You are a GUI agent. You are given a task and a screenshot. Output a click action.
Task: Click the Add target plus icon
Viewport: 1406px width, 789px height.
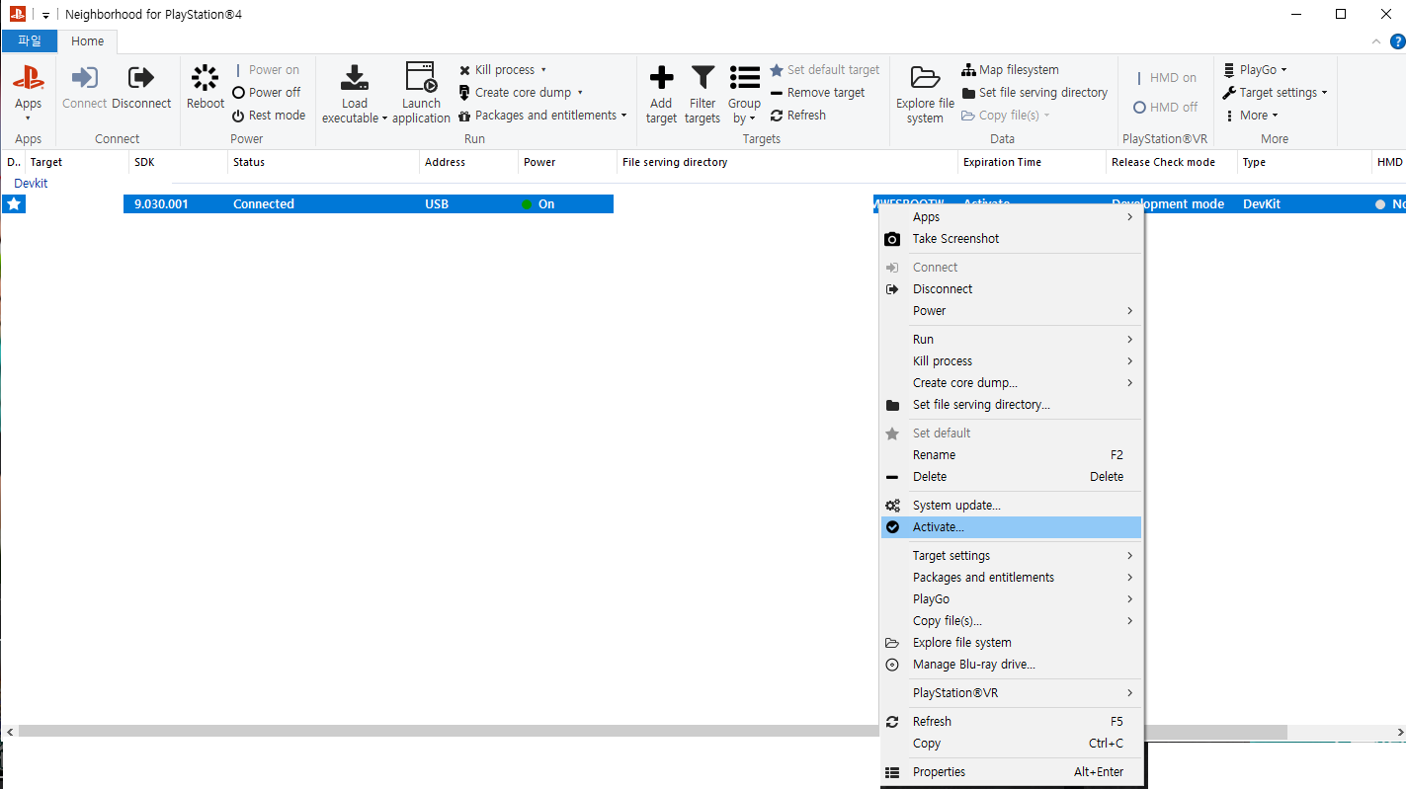click(x=661, y=79)
